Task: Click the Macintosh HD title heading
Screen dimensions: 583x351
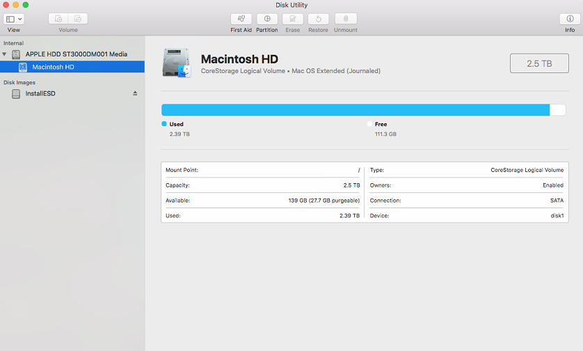Action: [239, 59]
